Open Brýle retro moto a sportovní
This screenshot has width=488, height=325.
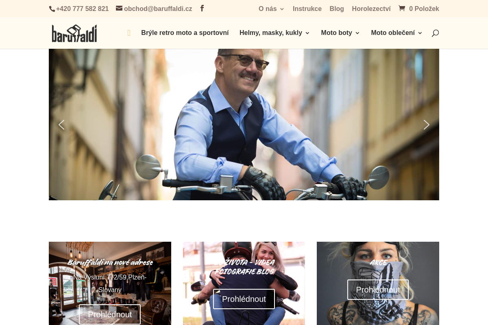[x=185, y=33]
